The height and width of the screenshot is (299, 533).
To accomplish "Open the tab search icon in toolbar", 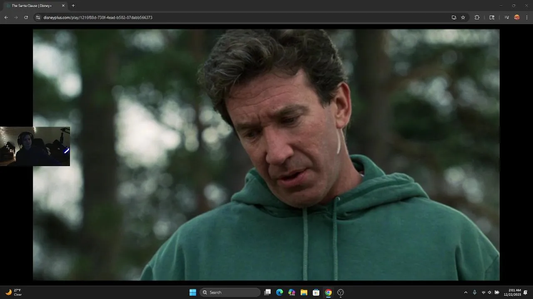I will tap(492, 17).
